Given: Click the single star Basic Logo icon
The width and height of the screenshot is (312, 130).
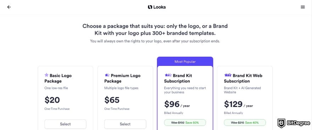Looking at the screenshot, I should (46, 75).
